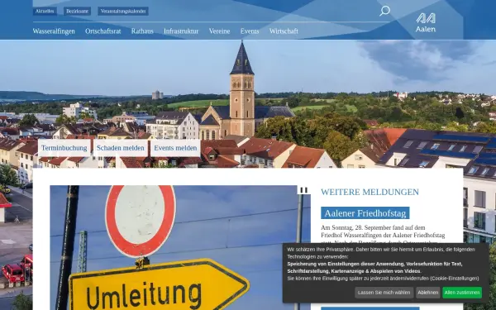Open the Infrastruktur menu

point(181,31)
